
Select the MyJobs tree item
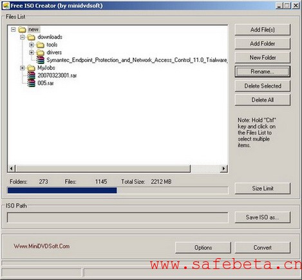46,68
